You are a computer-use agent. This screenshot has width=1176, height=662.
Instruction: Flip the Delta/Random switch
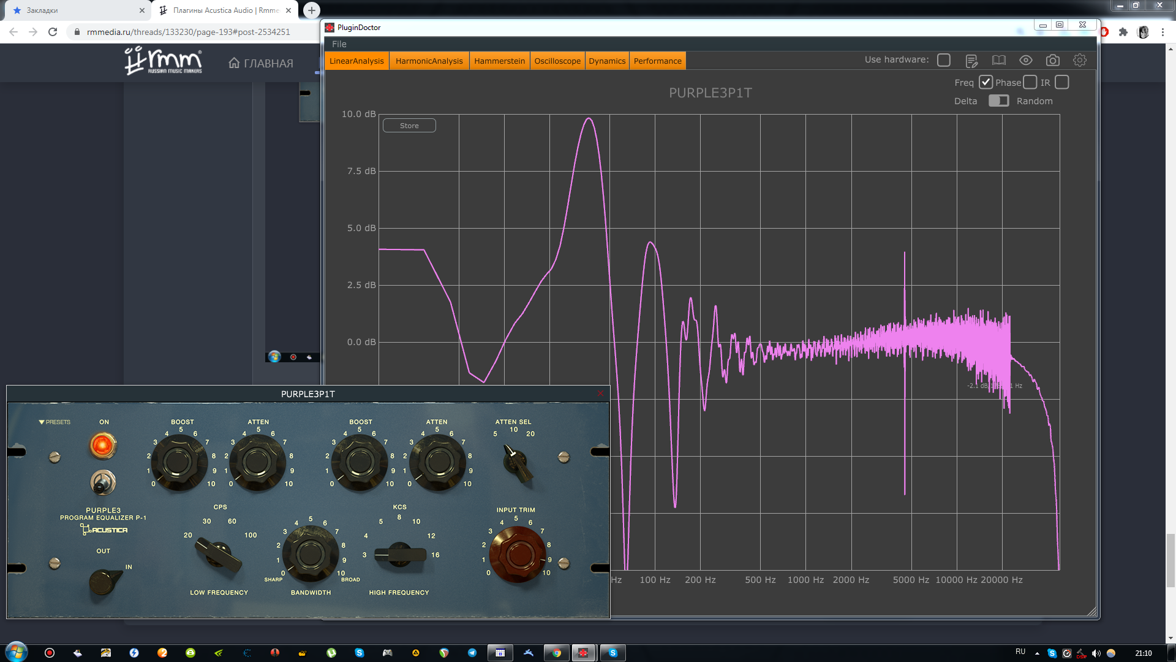pyautogui.click(x=998, y=101)
